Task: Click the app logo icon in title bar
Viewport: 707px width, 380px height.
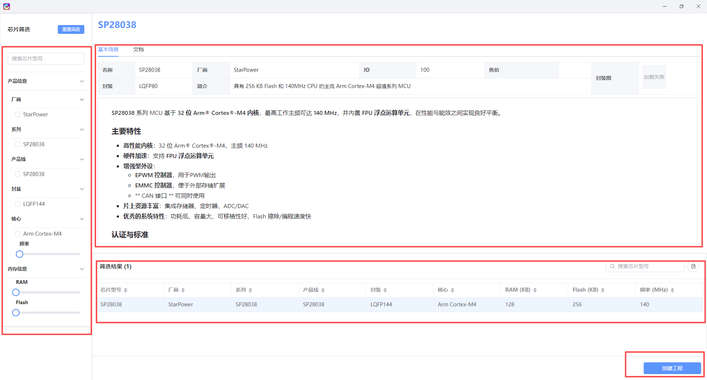Action: coord(7,6)
